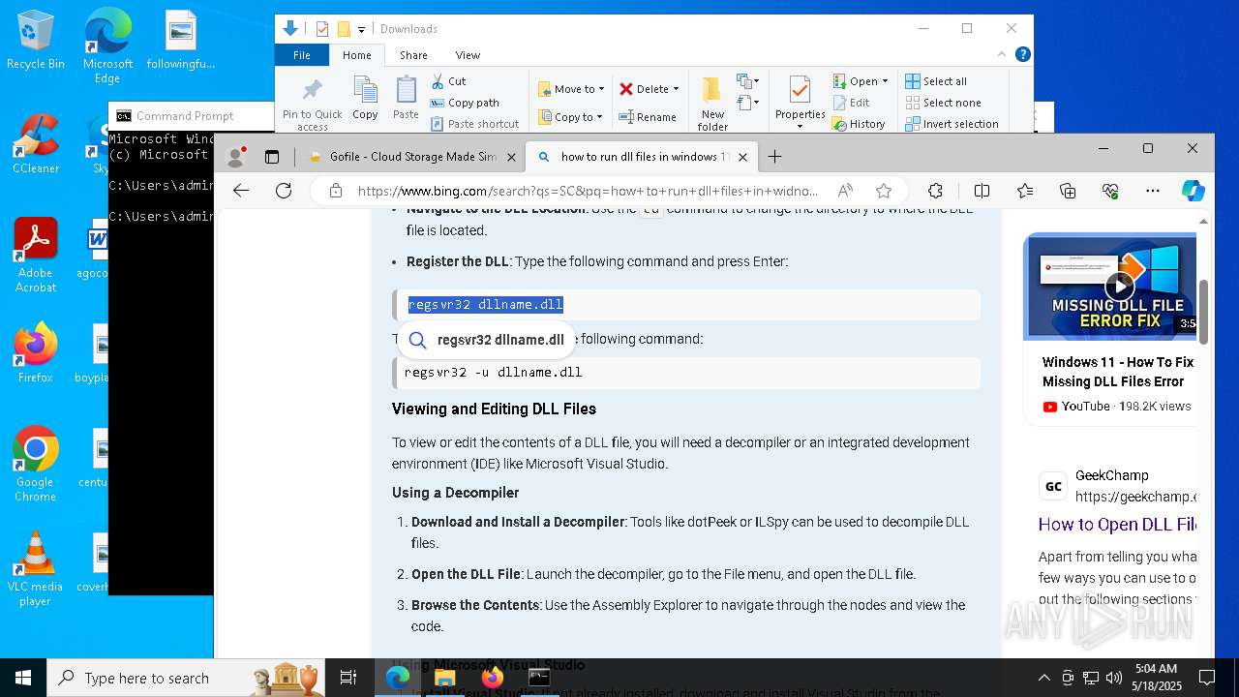Screen dimensions: 1239x697
Task: Switch to View ribbon tab
Action: 468,55
